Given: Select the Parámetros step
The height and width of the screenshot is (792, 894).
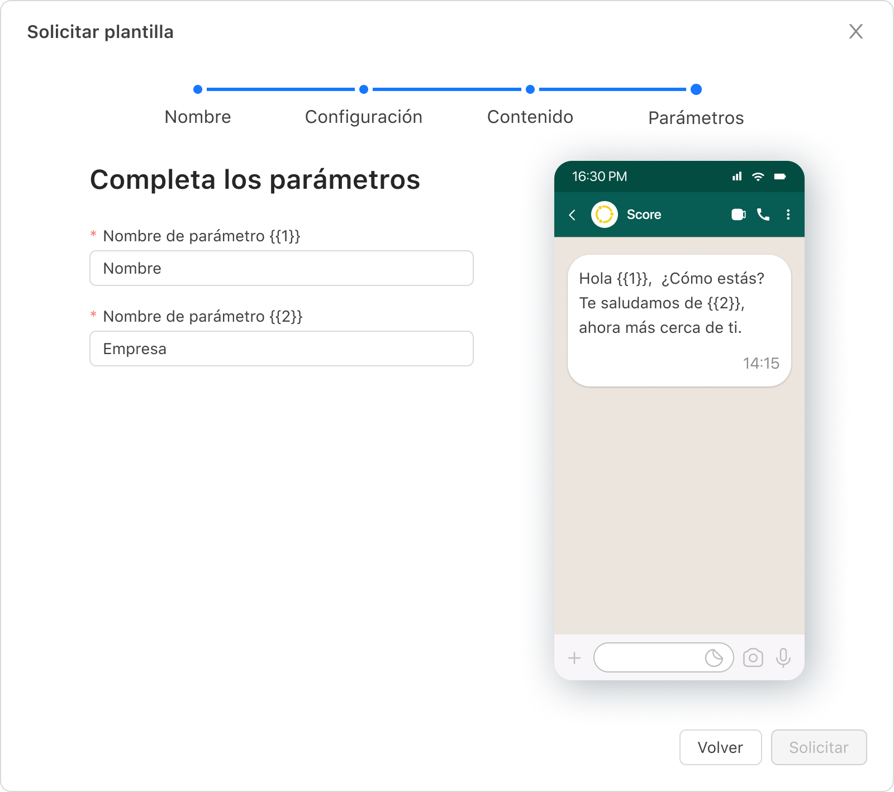Looking at the screenshot, I should point(696,118).
